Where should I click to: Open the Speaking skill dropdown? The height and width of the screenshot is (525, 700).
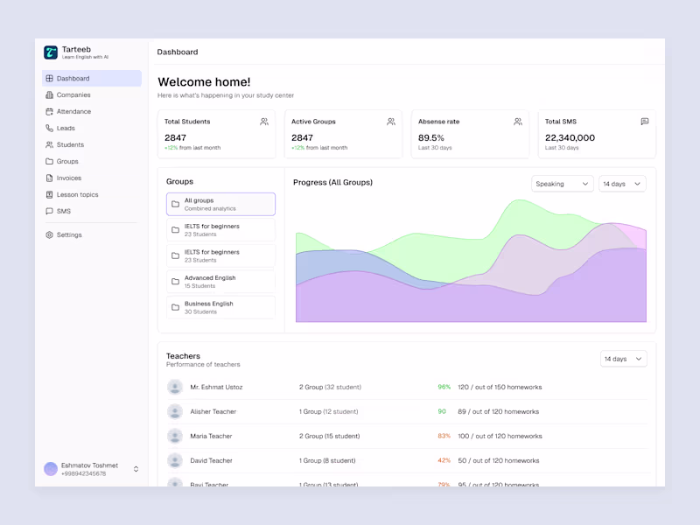pos(562,184)
